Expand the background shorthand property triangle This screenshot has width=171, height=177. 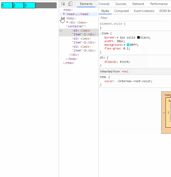pos(124,45)
